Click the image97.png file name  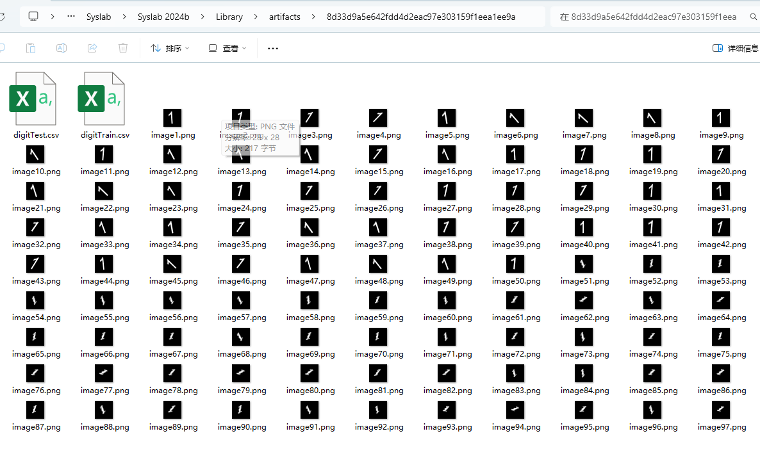tap(722, 427)
